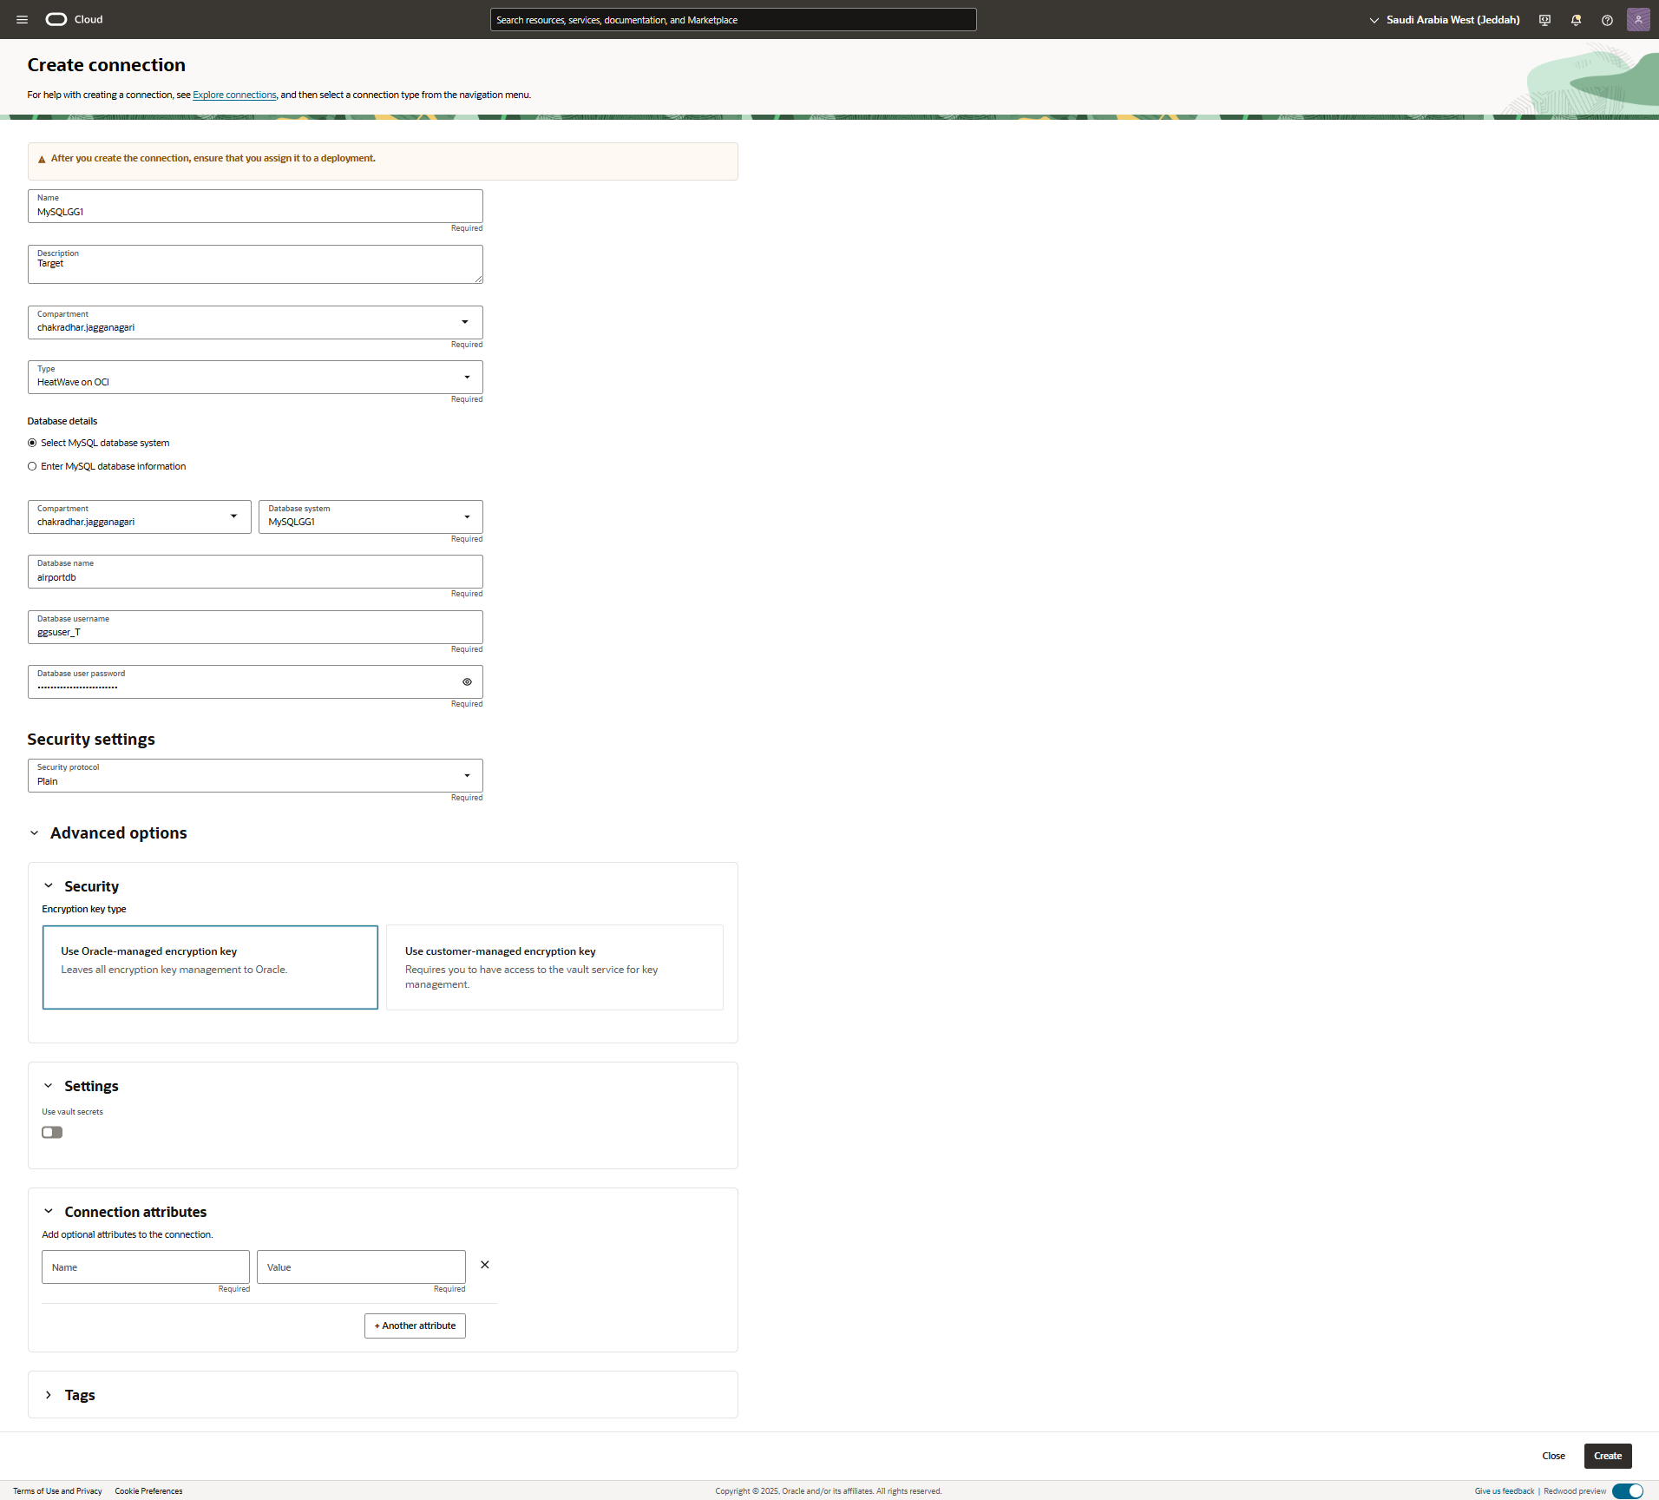
Task: Focus the search resources field
Action: [733, 19]
